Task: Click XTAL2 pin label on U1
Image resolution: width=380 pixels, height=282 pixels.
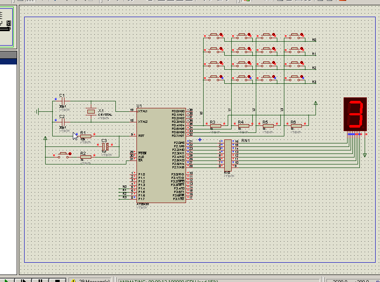Action: (x=143, y=121)
